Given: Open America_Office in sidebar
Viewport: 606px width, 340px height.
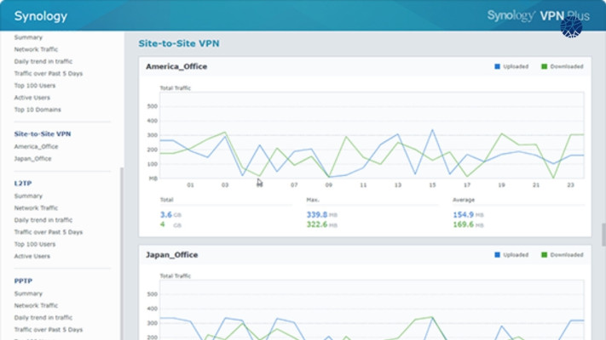Looking at the screenshot, I should pos(36,146).
